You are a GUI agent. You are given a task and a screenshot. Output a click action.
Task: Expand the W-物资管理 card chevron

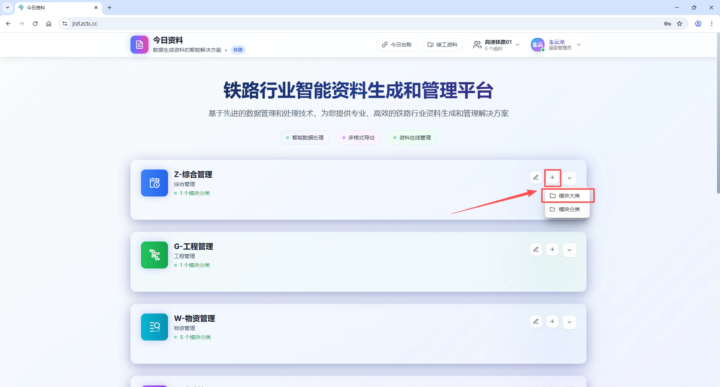tap(570, 322)
